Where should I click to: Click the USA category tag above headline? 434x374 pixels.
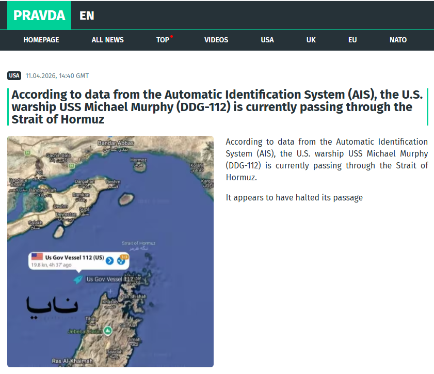14,76
